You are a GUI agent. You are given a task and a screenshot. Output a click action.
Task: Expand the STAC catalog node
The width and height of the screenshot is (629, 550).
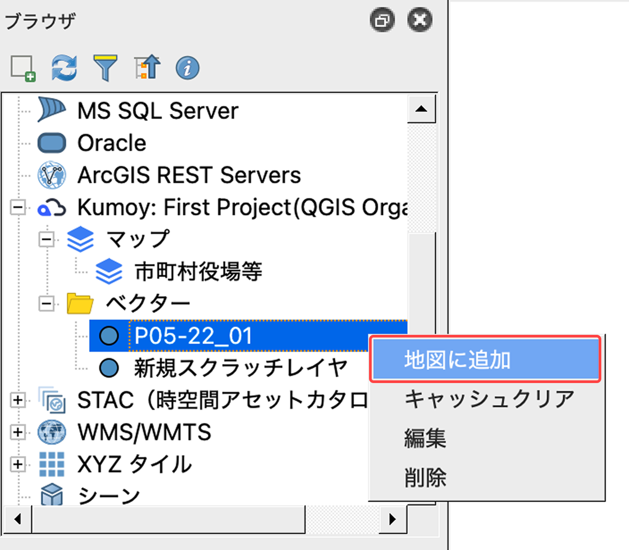tap(18, 400)
